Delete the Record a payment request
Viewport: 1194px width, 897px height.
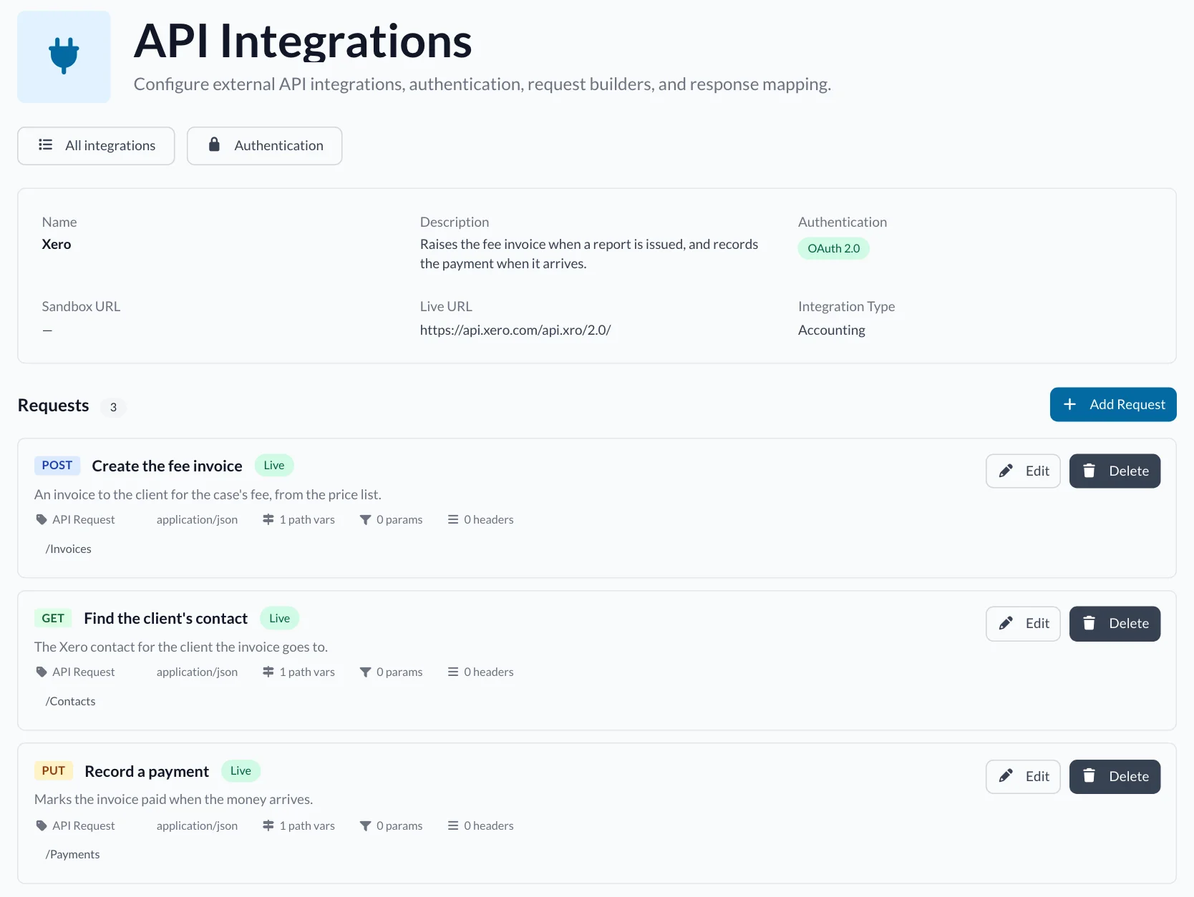click(x=1115, y=776)
